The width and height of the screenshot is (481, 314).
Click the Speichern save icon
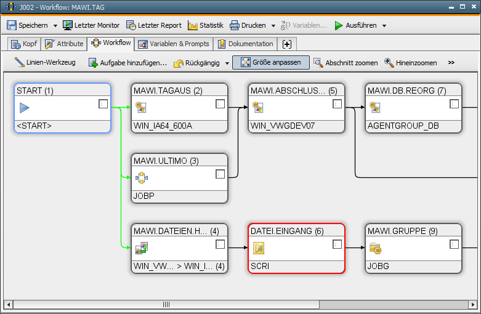point(11,25)
